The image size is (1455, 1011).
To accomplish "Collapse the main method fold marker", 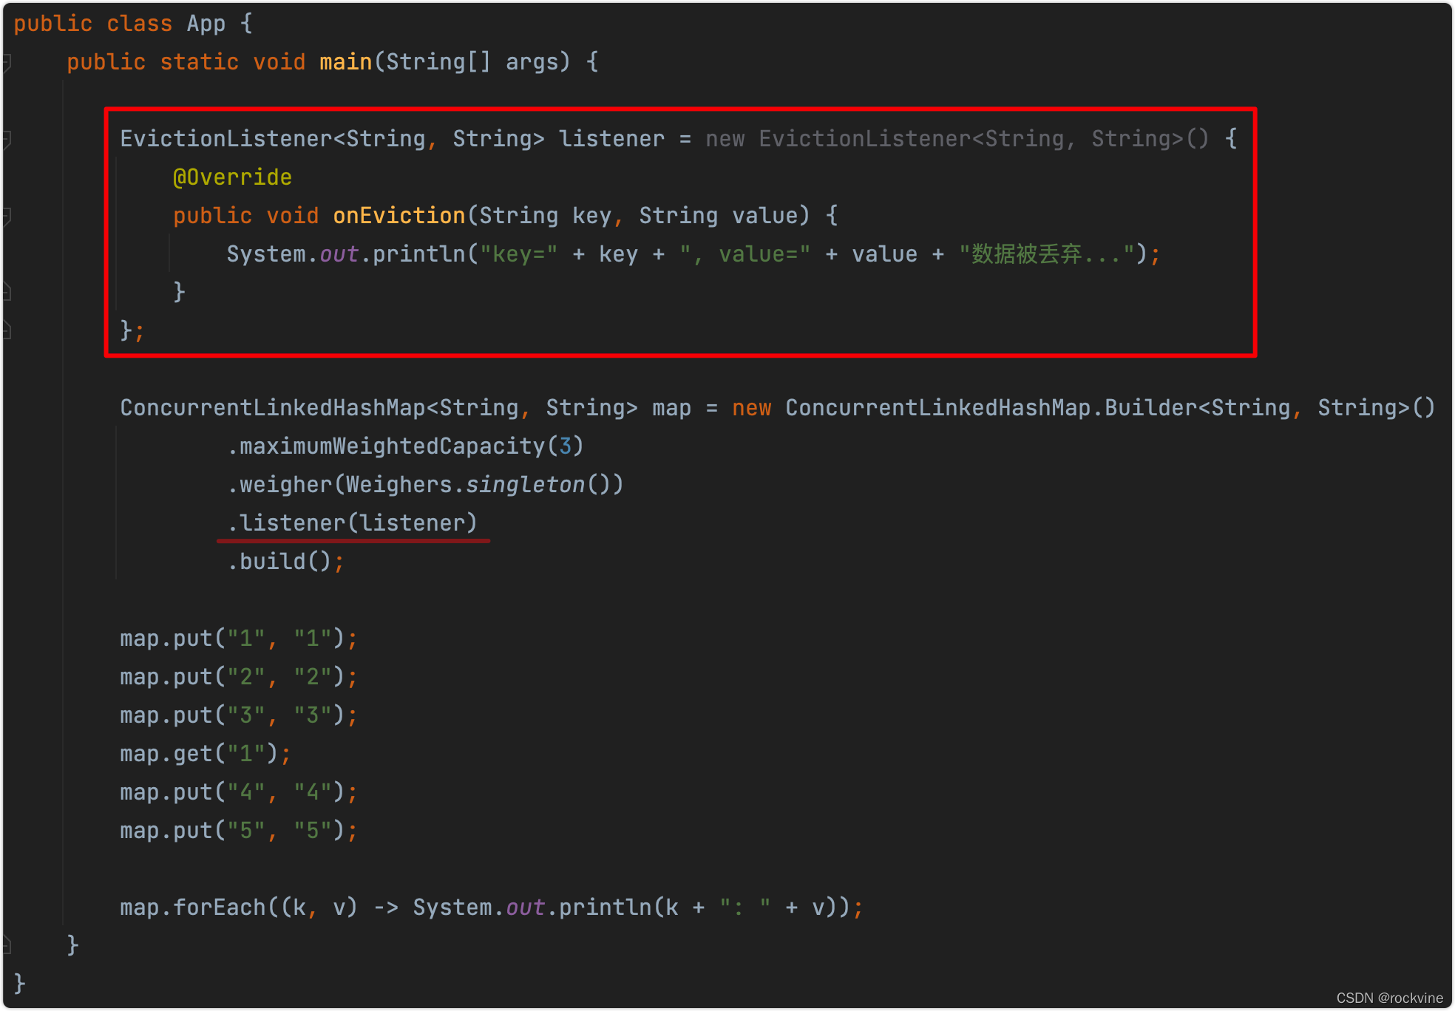I will [x=7, y=62].
